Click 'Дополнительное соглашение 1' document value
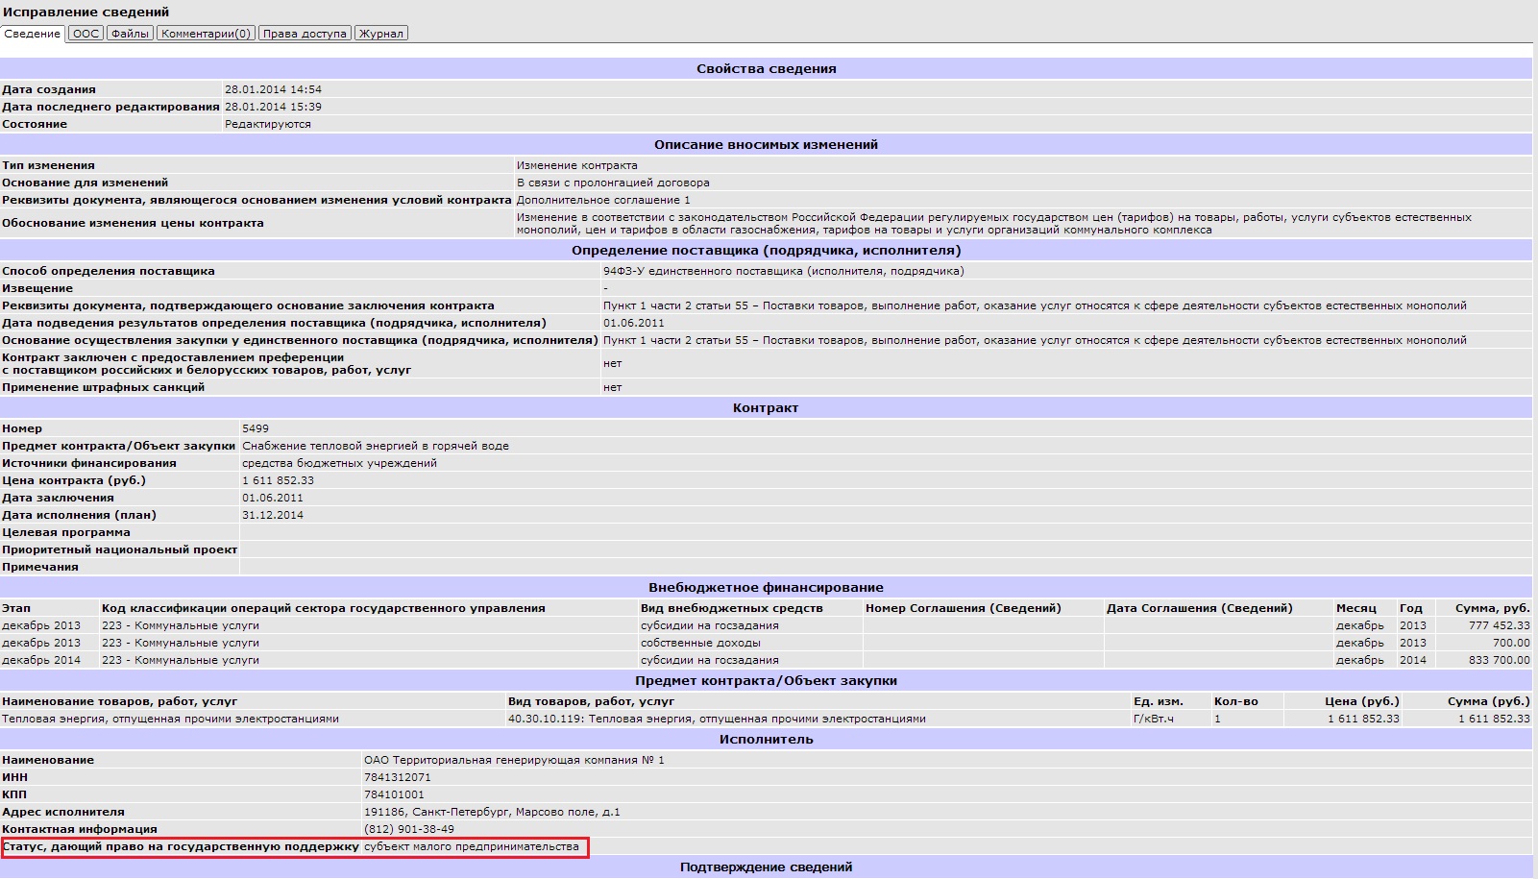 [603, 201]
